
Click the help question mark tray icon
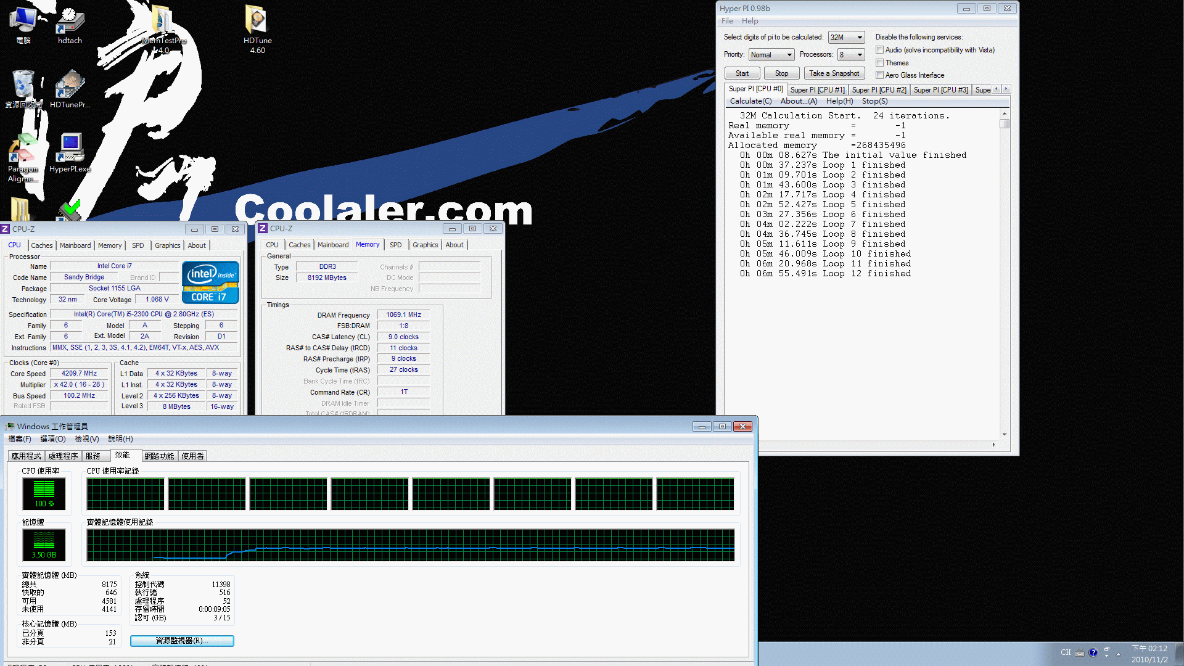1093,652
